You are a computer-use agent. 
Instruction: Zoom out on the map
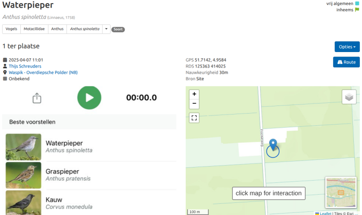pyautogui.click(x=194, y=104)
